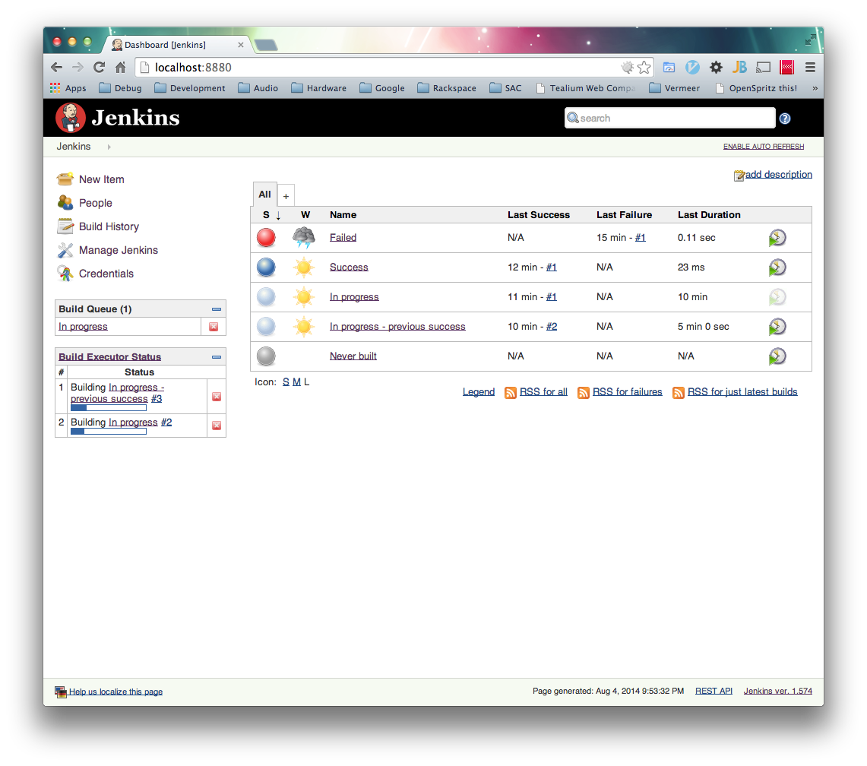Collapse the Build Queue panel

click(217, 309)
